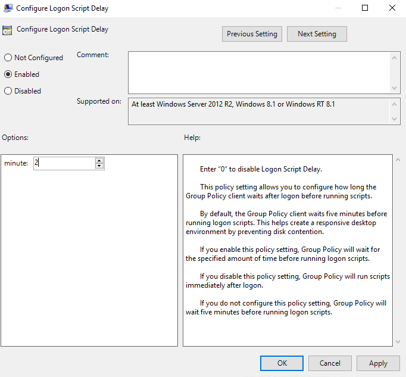Click help paragraph 'This policy setting allows you'

[x=281, y=192]
